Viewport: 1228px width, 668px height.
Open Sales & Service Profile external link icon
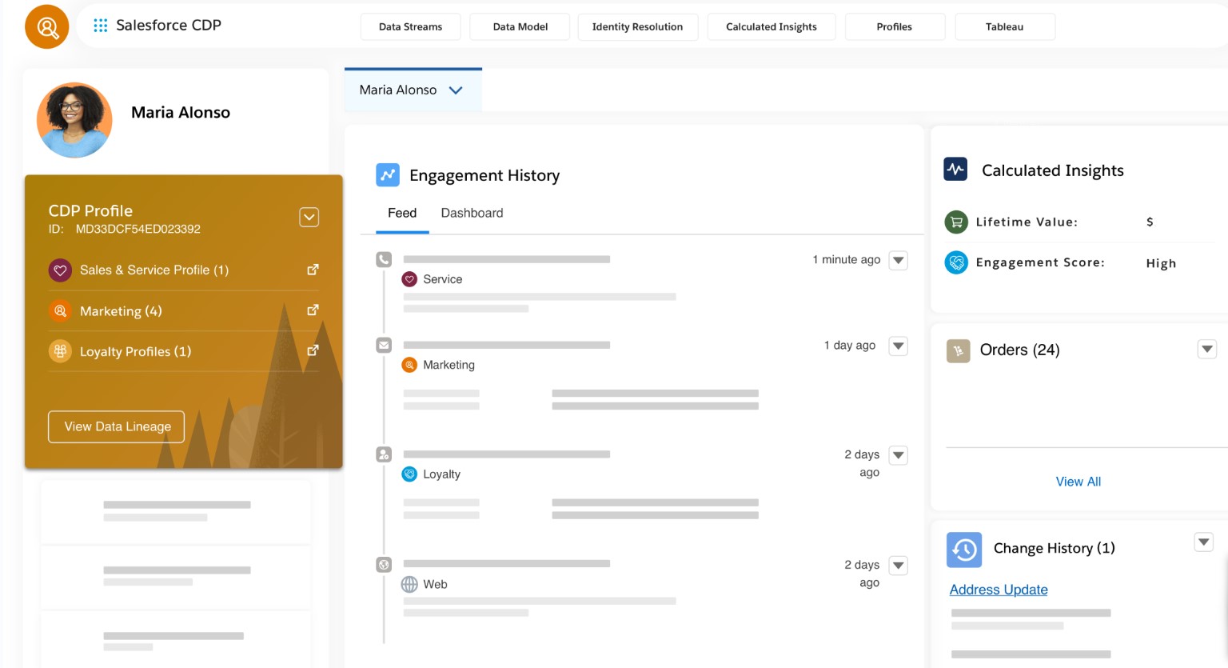click(313, 270)
